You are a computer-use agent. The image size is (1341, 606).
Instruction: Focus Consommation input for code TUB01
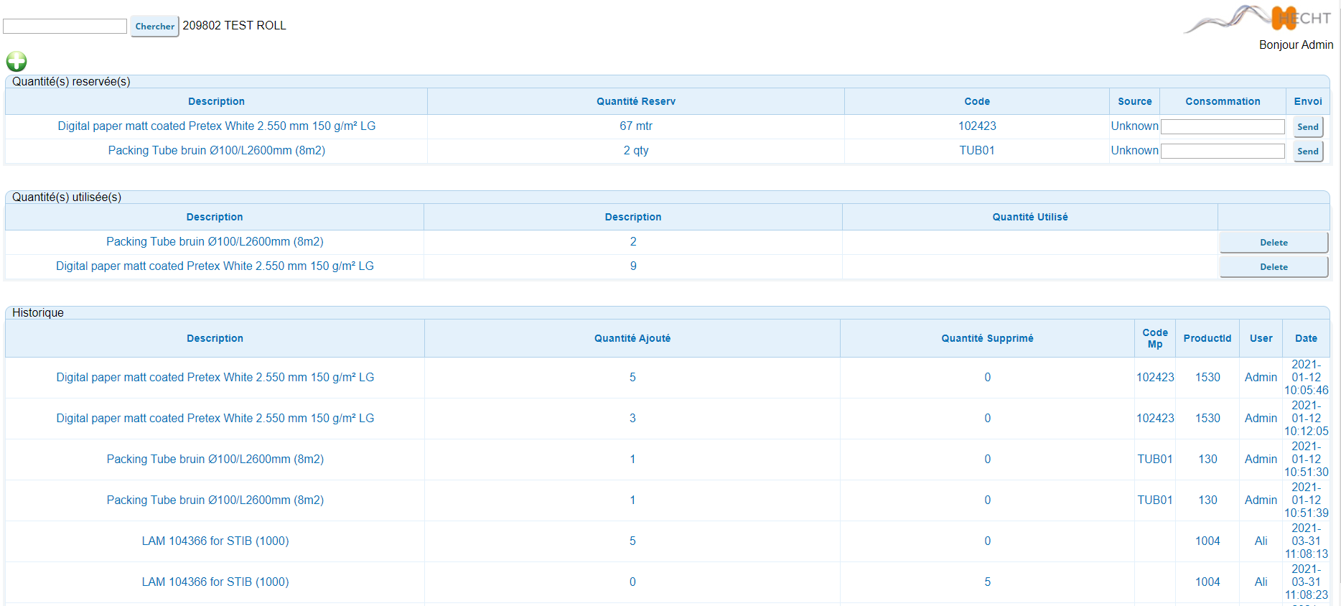[x=1222, y=151]
